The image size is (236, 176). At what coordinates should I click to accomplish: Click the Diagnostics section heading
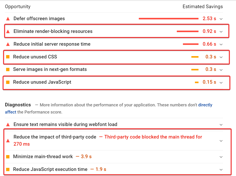(18, 105)
